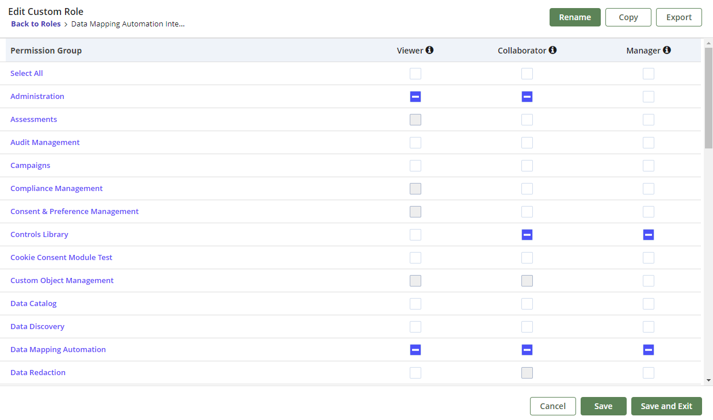Enable Manager access for Data Catalog
This screenshot has height=420, width=713.
point(649,304)
